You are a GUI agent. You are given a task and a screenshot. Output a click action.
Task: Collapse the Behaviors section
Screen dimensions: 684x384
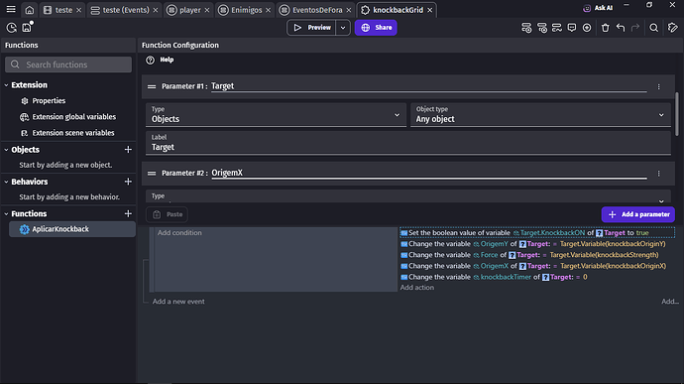coord(7,182)
